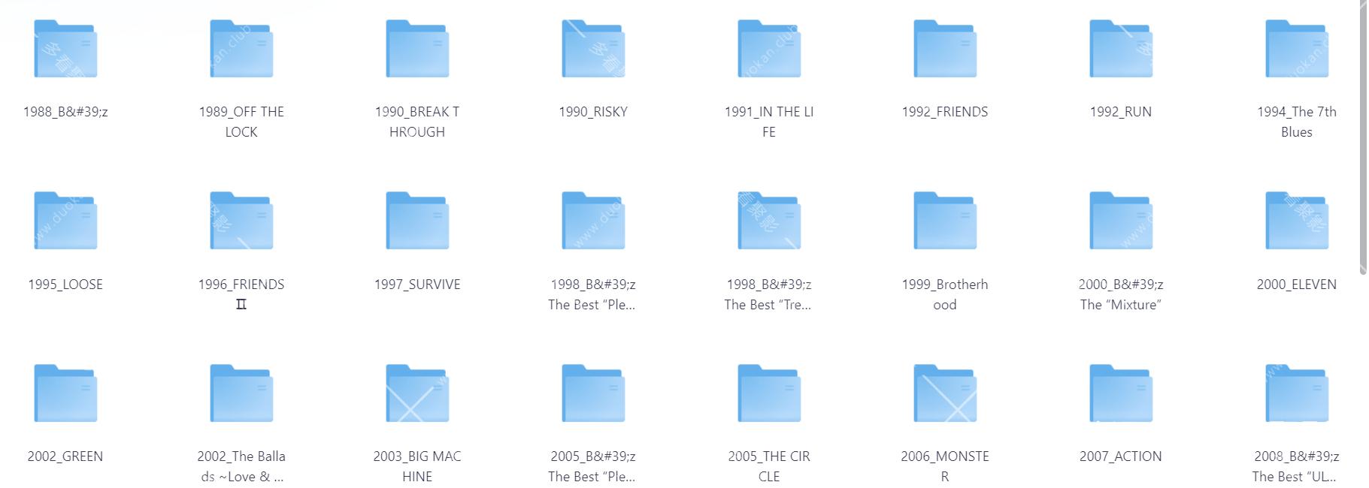Image resolution: width=1369 pixels, height=488 pixels.
Task: Select the 2006_MONSTER folder icon
Action: pos(945,393)
